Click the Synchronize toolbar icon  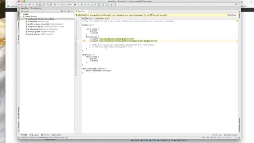click(x=25, y=5)
